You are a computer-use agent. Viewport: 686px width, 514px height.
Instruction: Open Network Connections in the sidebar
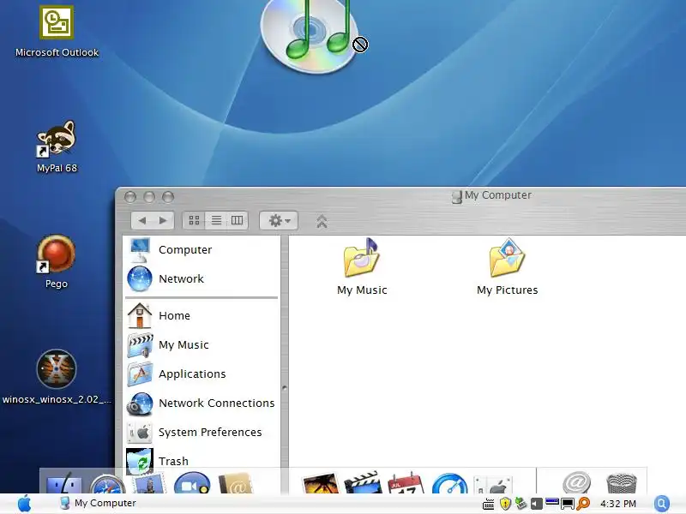coord(202,403)
